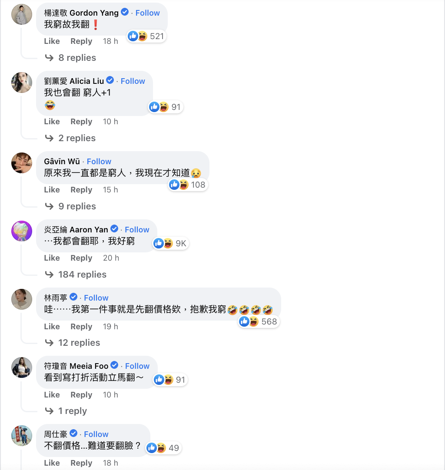Click reactions icon showing 108 on Gâvīn Wū comment
Screen dimensions: 445x470
(x=187, y=185)
